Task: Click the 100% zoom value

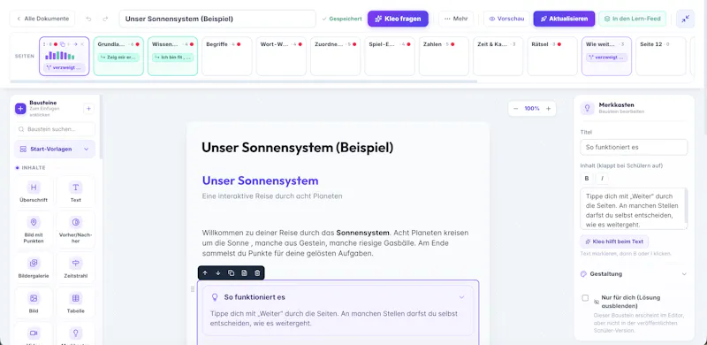Action: click(x=532, y=109)
